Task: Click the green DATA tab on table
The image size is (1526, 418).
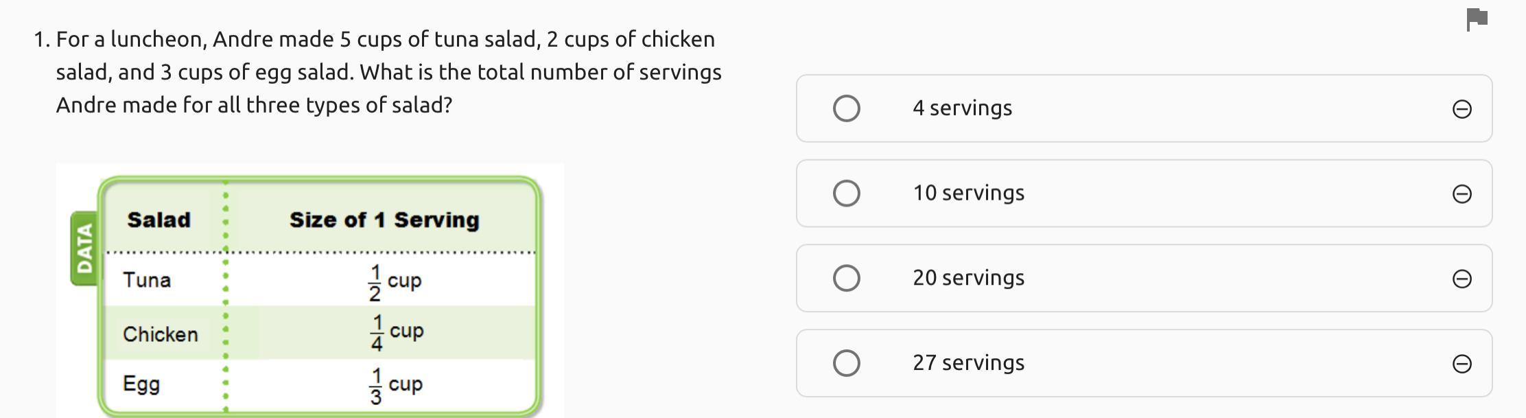Action: click(84, 248)
